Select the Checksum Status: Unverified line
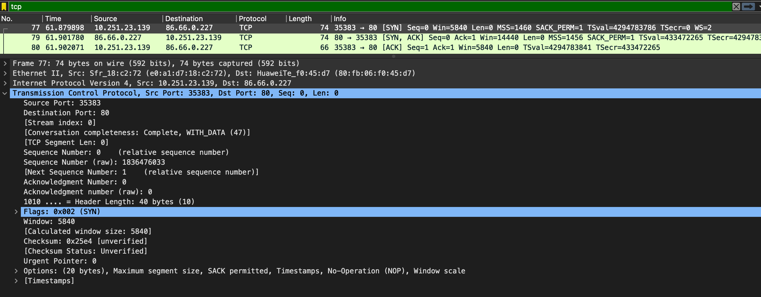This screenshot has width=761, height=297. [85, 251]
